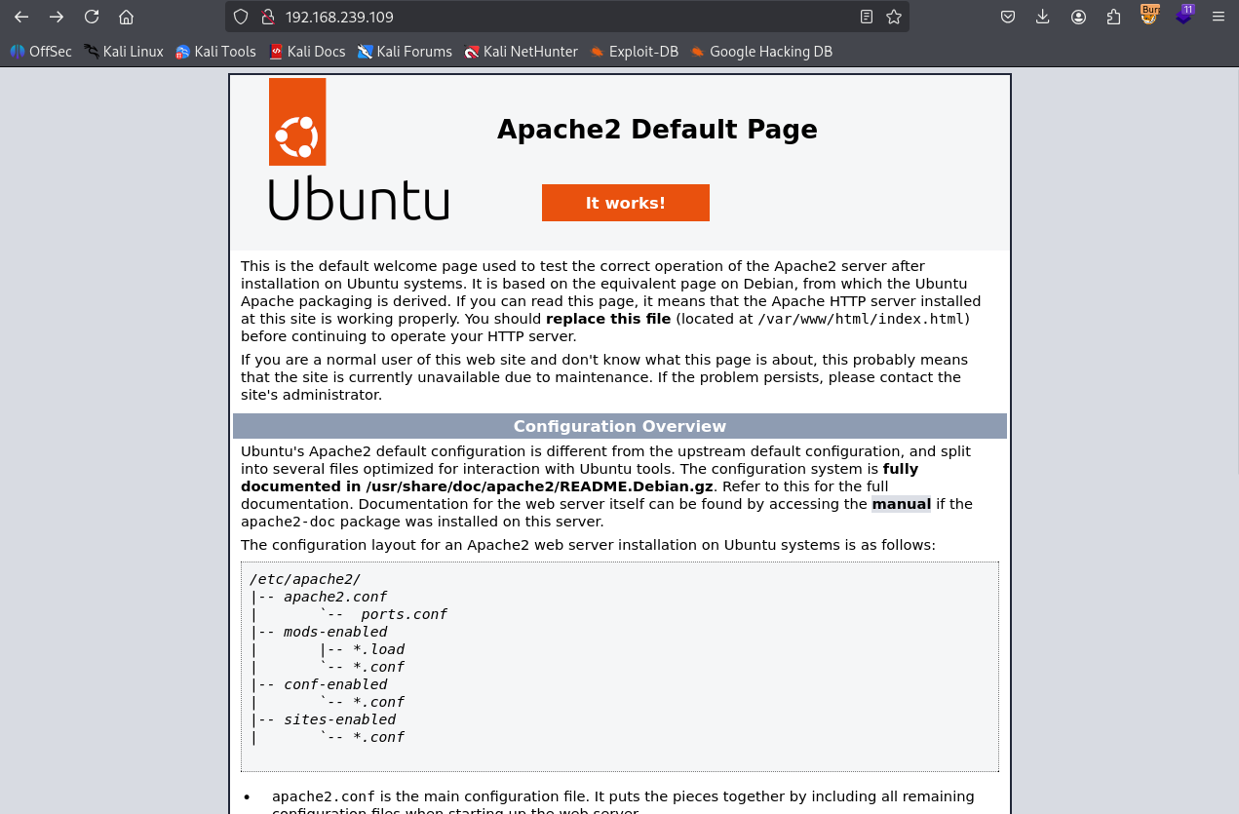Reload the current page
Viewport: 1239px width, 814px height.
pyautogui.click(x=92, y=17)
